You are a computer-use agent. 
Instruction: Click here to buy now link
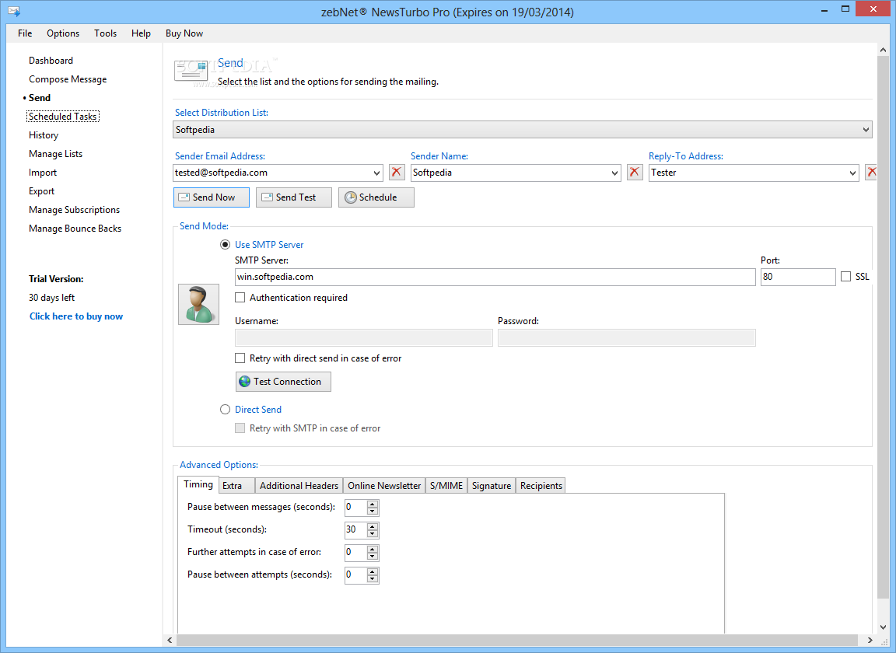(x=76, y=316)
